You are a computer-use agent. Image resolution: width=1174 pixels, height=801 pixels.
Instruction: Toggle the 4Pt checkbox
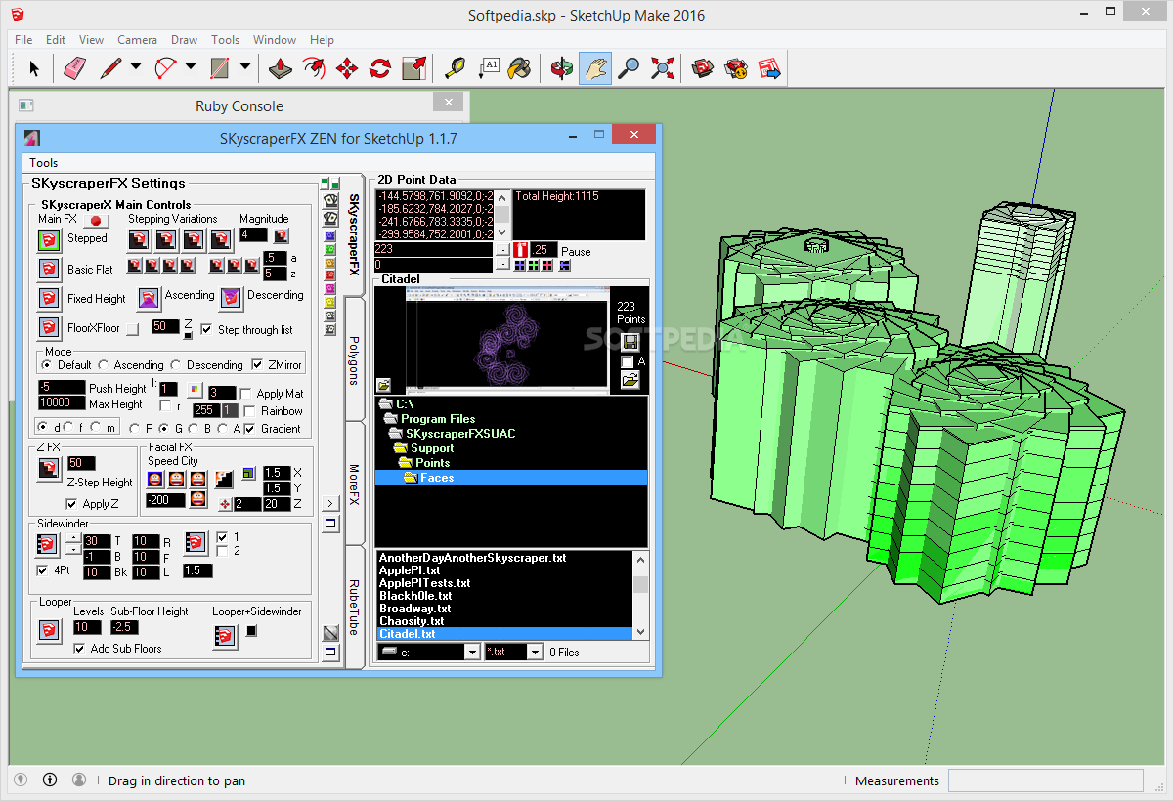point(42,569)
